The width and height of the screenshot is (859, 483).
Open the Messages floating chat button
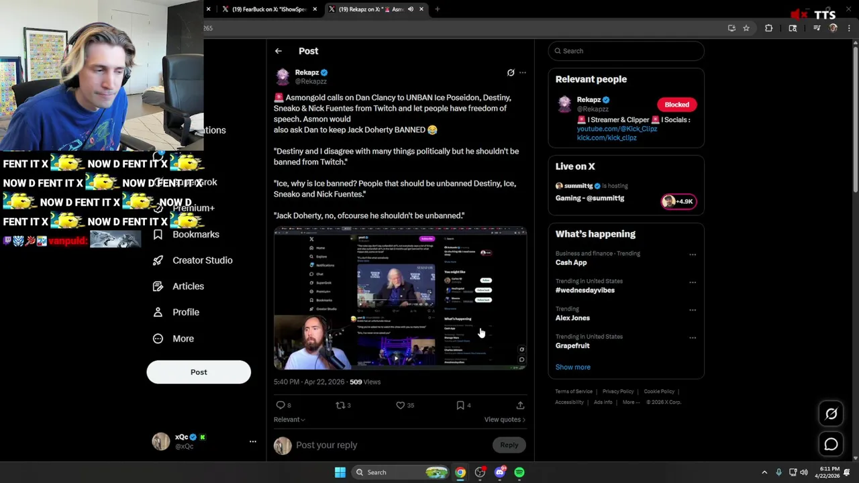(831, 444)
